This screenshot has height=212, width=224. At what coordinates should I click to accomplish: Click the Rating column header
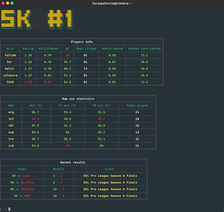28,49
